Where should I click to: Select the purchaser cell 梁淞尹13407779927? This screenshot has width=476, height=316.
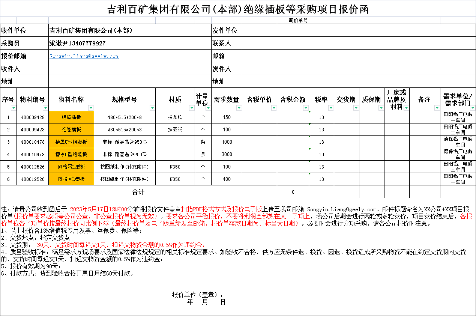(130, 43)
